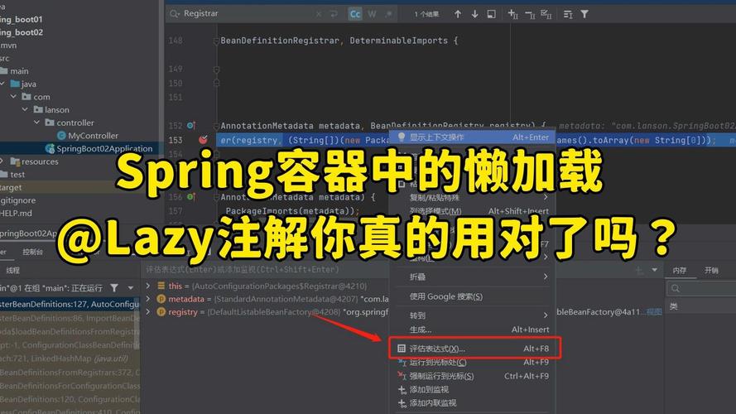Clear the Registrar search text
This screenshot has width=736, height=414.
coord(319,14)
